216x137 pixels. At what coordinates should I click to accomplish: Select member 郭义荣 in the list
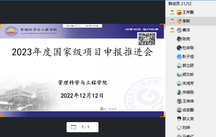point(188,119)
